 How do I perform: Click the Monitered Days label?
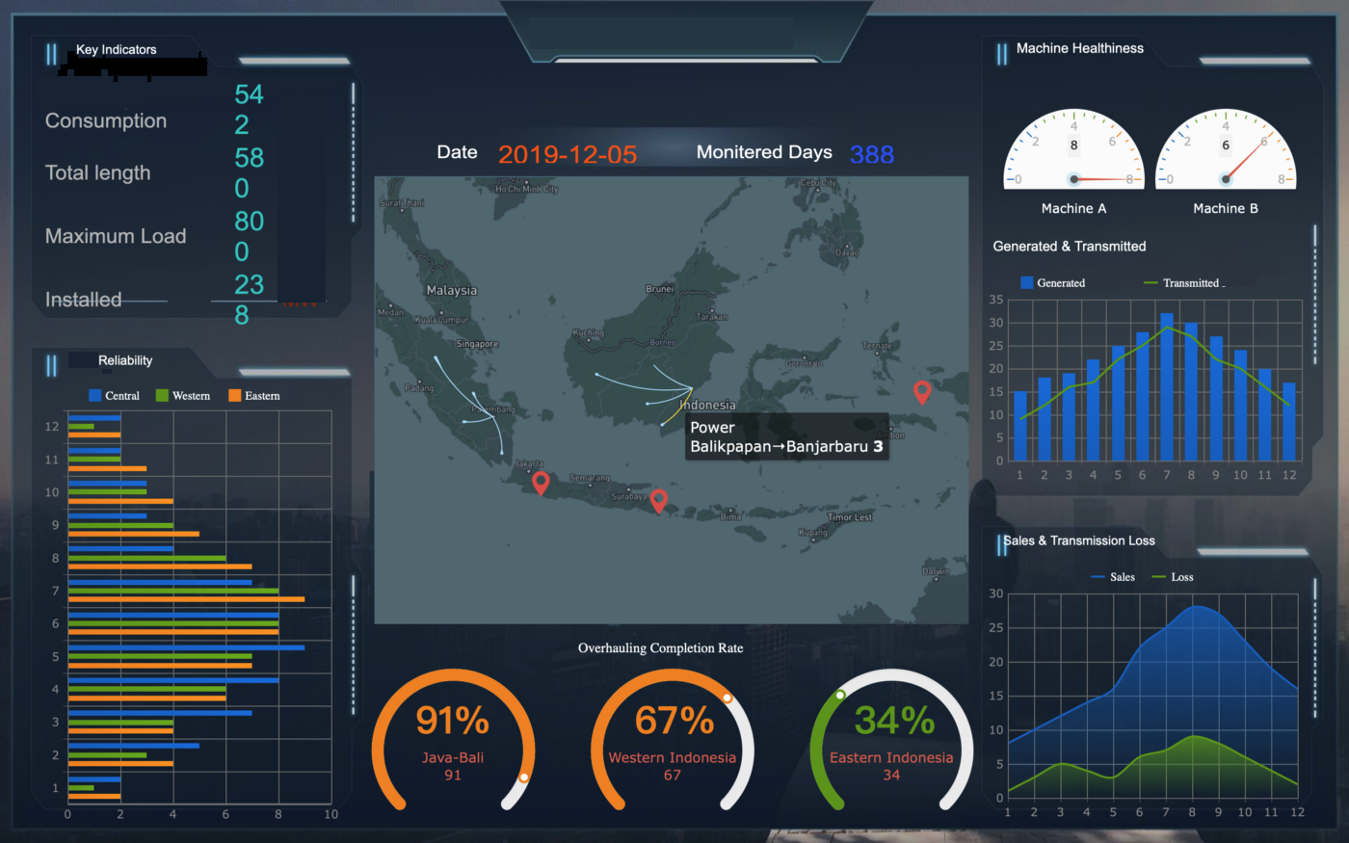click(x=764, y=152)
